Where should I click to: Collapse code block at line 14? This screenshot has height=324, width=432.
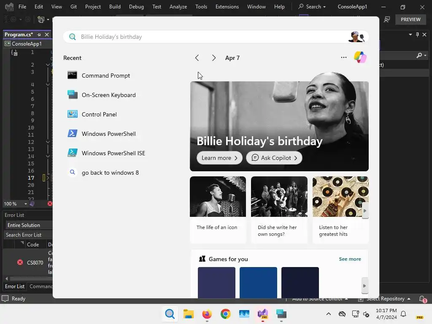point(48,156)
